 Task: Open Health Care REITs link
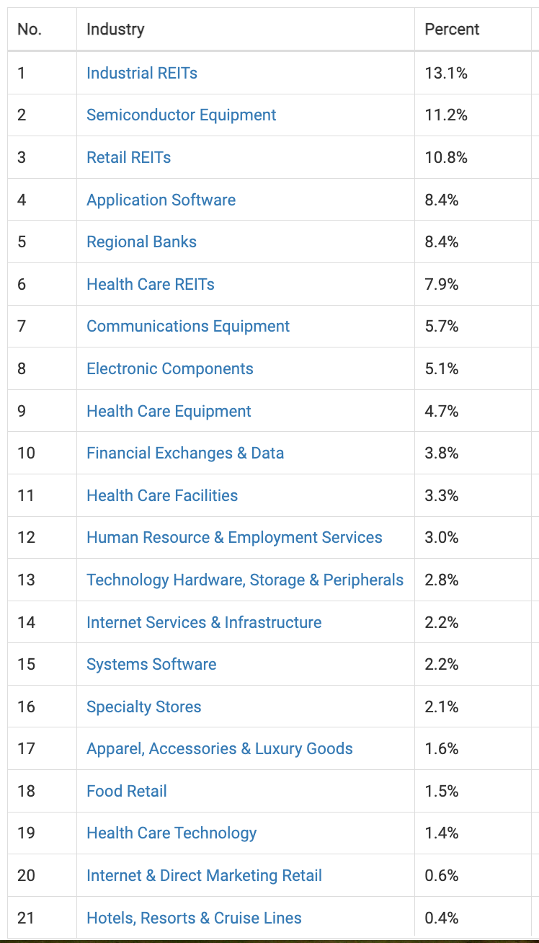pos(150,284)
